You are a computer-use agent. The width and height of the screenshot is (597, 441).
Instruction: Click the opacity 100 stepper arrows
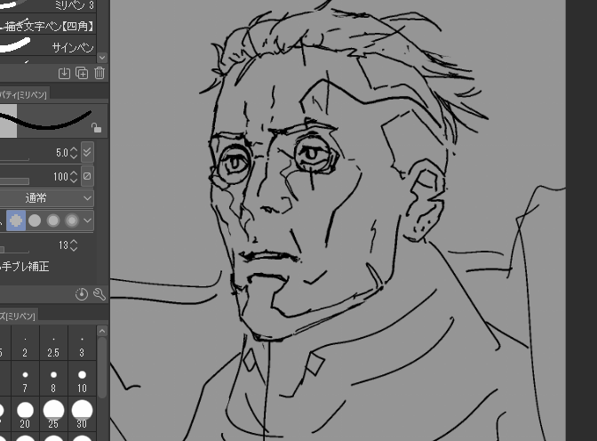tap(75, 176)
